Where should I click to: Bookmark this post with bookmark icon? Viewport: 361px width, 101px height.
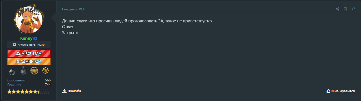(x=345, y=9)
